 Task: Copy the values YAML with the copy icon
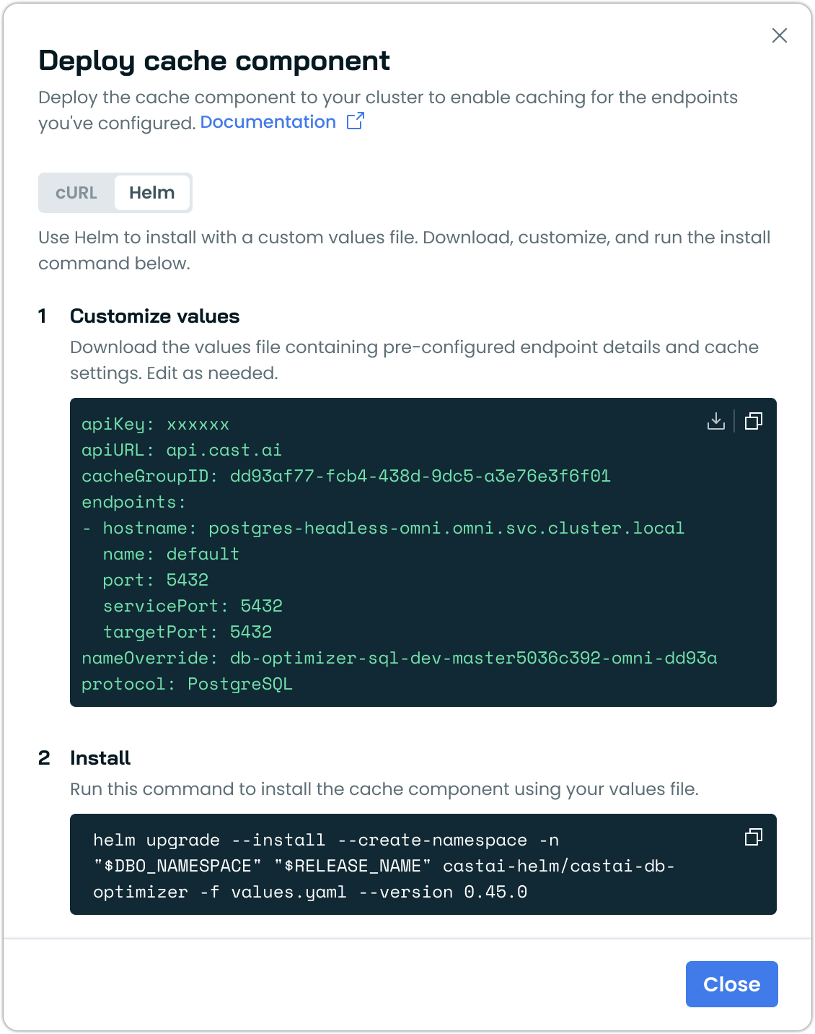[753, 421]
